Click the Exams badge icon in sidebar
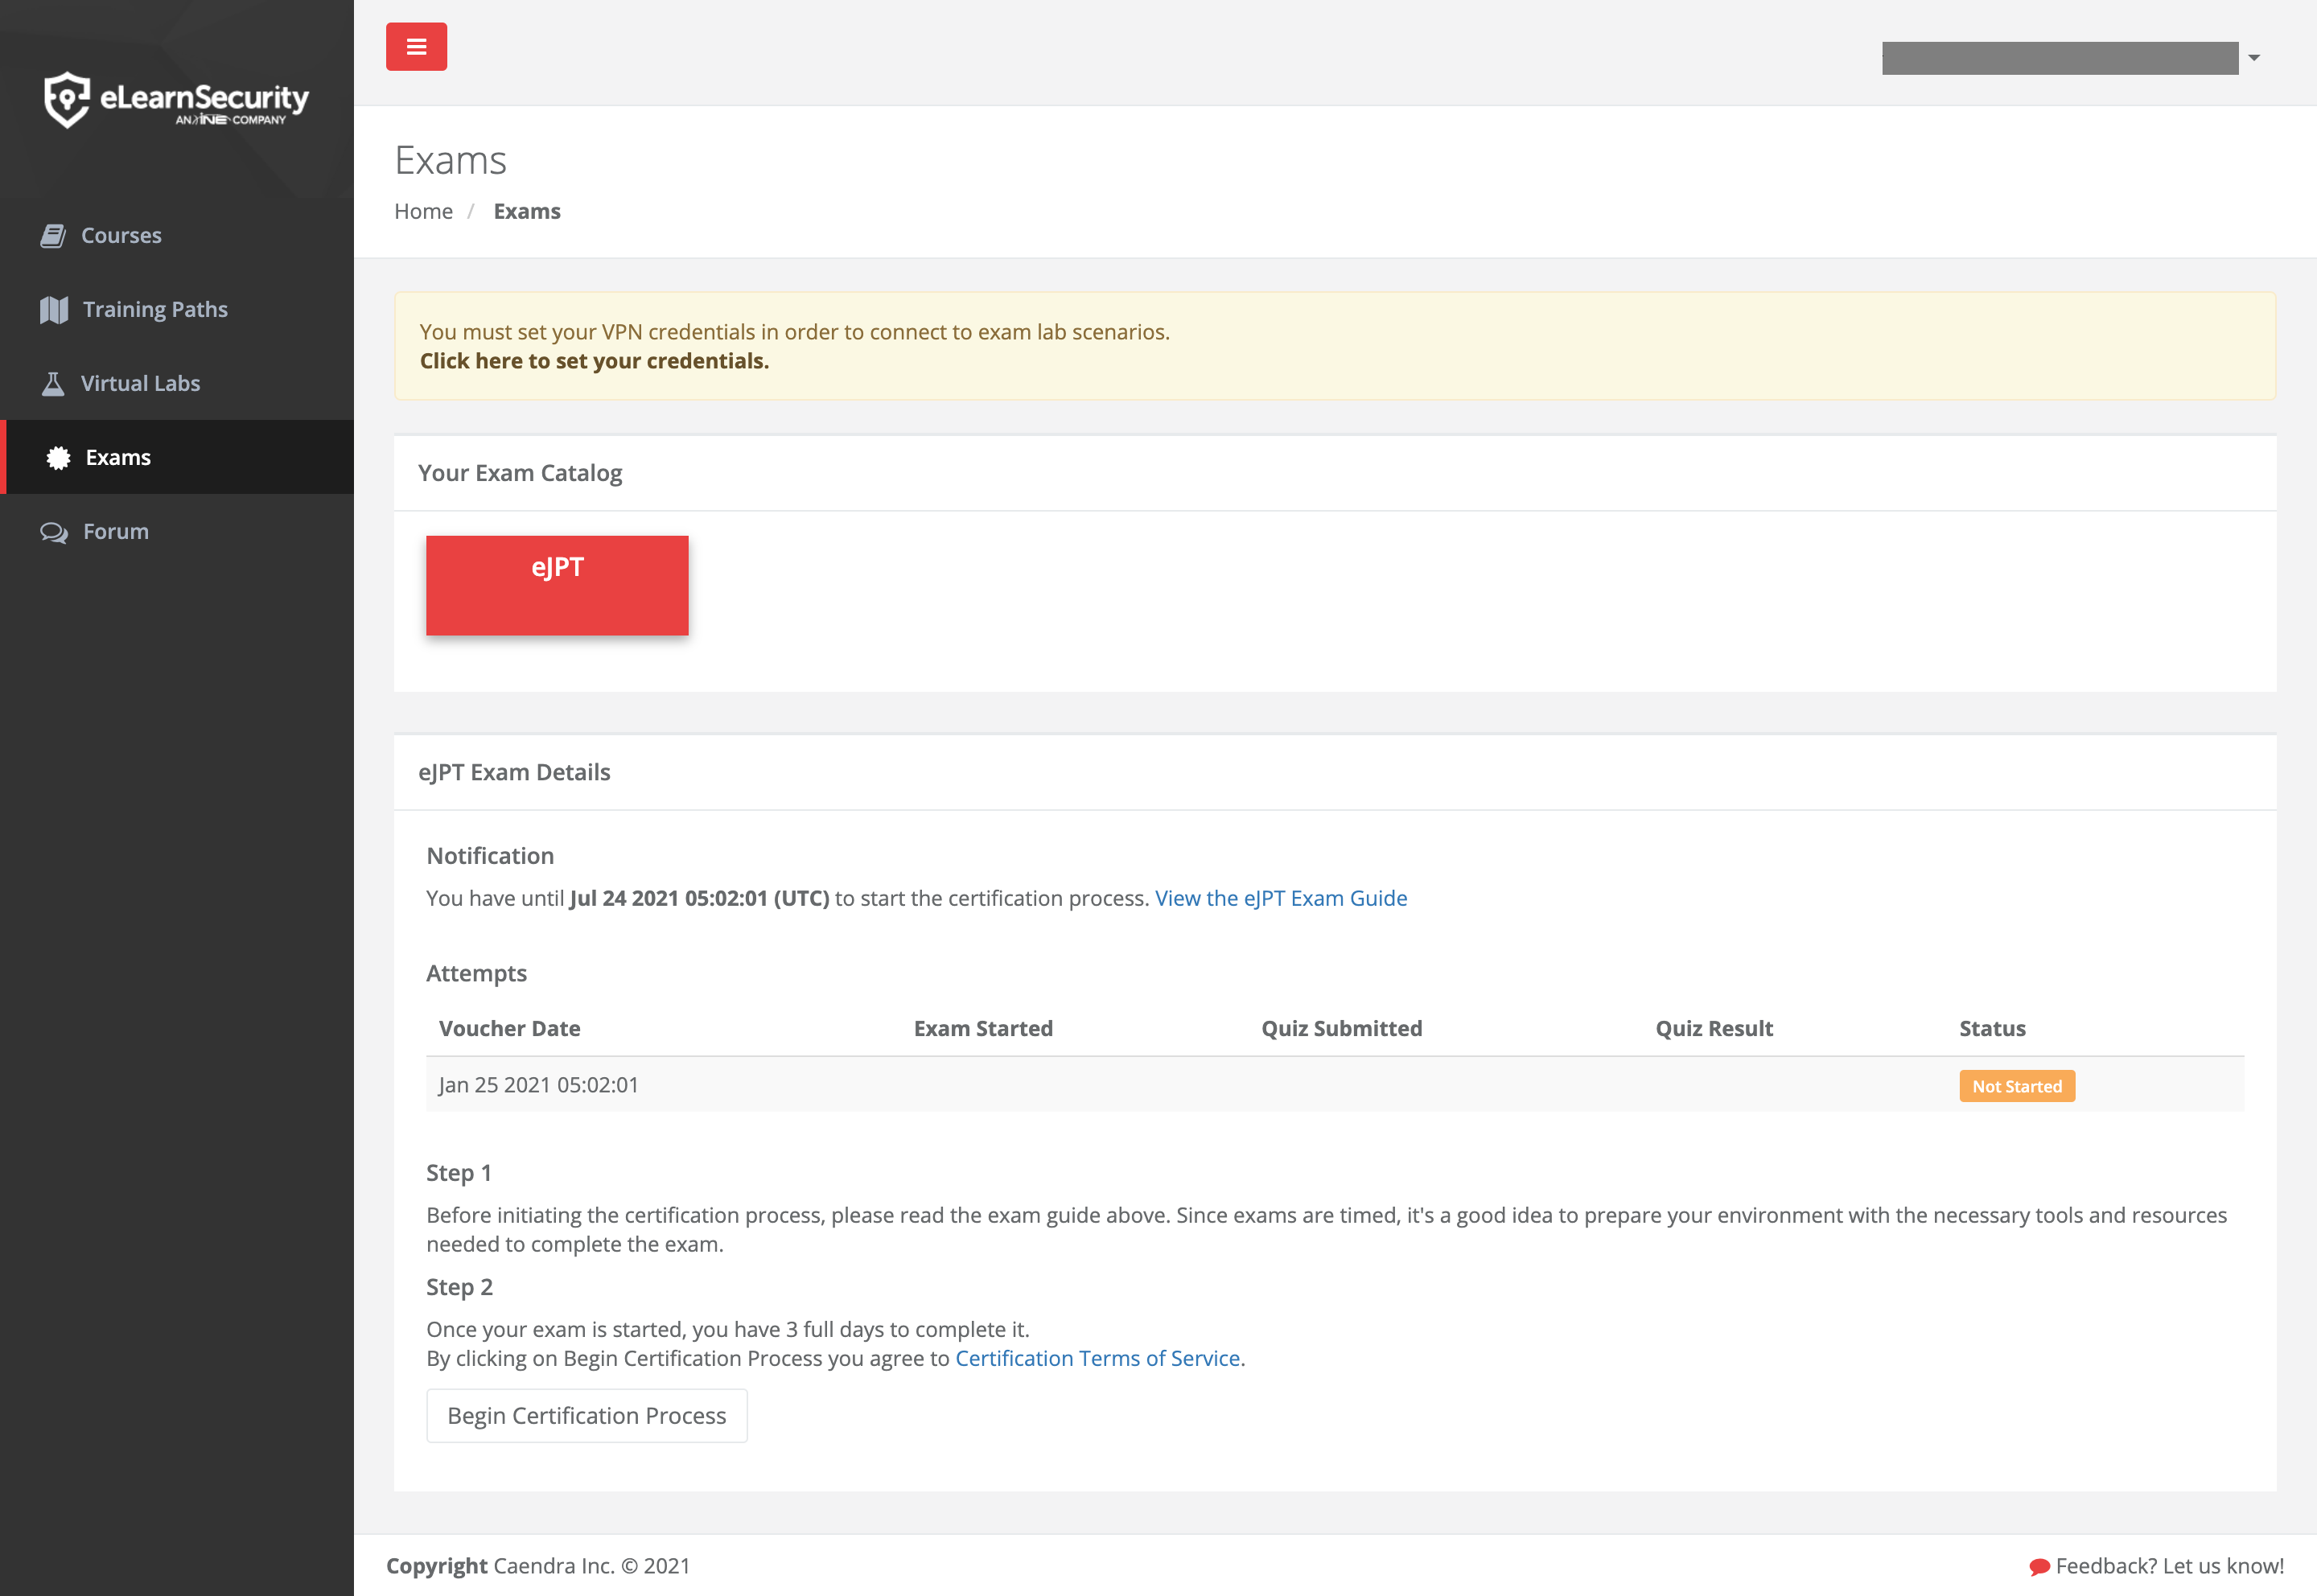The width and height of the screenshot is (2317, 1596). [x=57, y=457]
